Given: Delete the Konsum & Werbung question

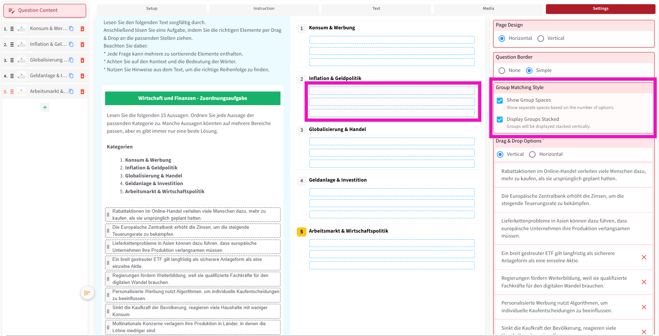Looking at the screenshot, I should (82, 29).
